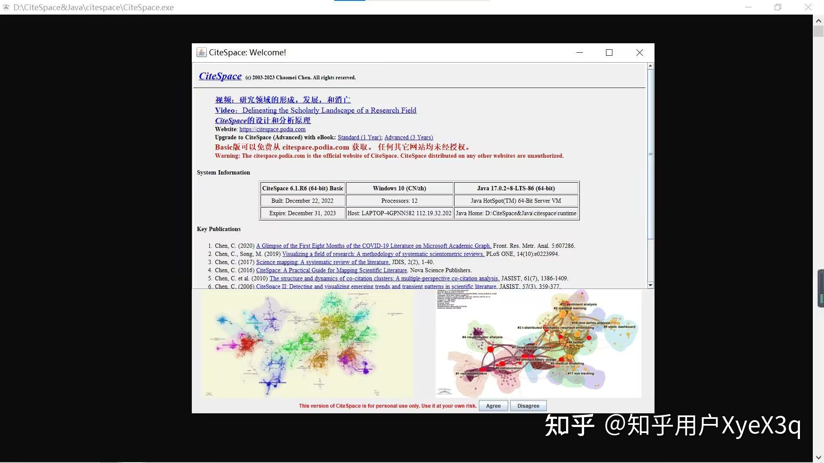This screenshot has height=463, width=824.
Task: Click the Agree button
Action: [x=493, y=406]
